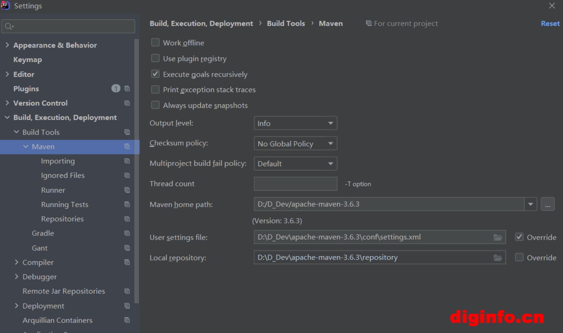Click the search magnifier icon in settings
Image resolution: width=563 pixels, height=333 pixels.
(9, 26)
